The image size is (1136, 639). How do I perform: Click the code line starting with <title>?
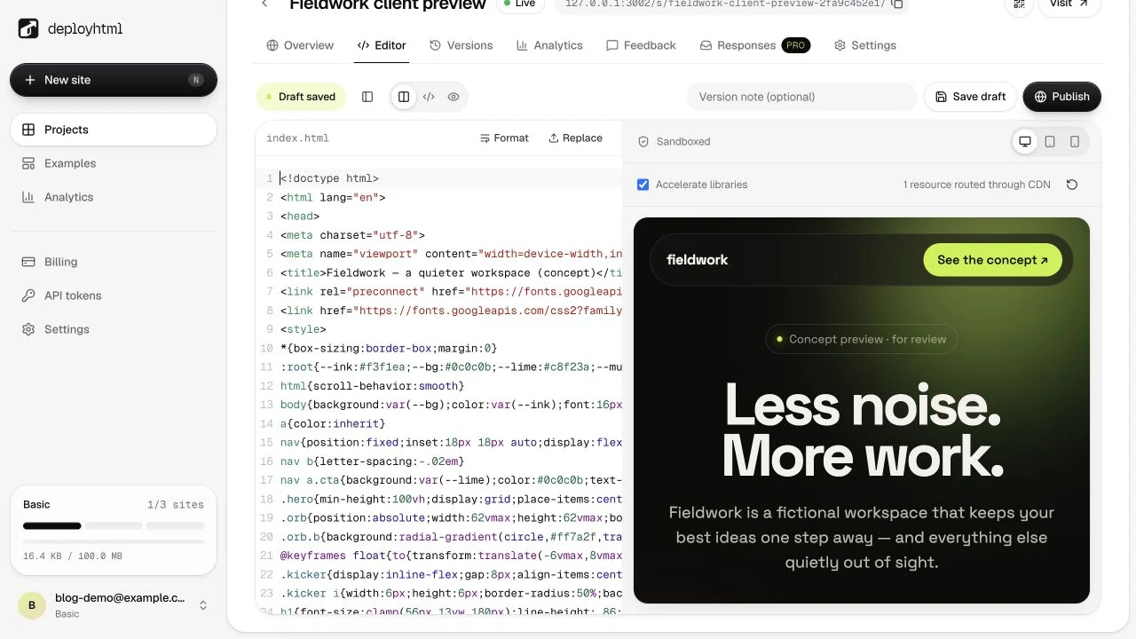click(x=451, y=272)
